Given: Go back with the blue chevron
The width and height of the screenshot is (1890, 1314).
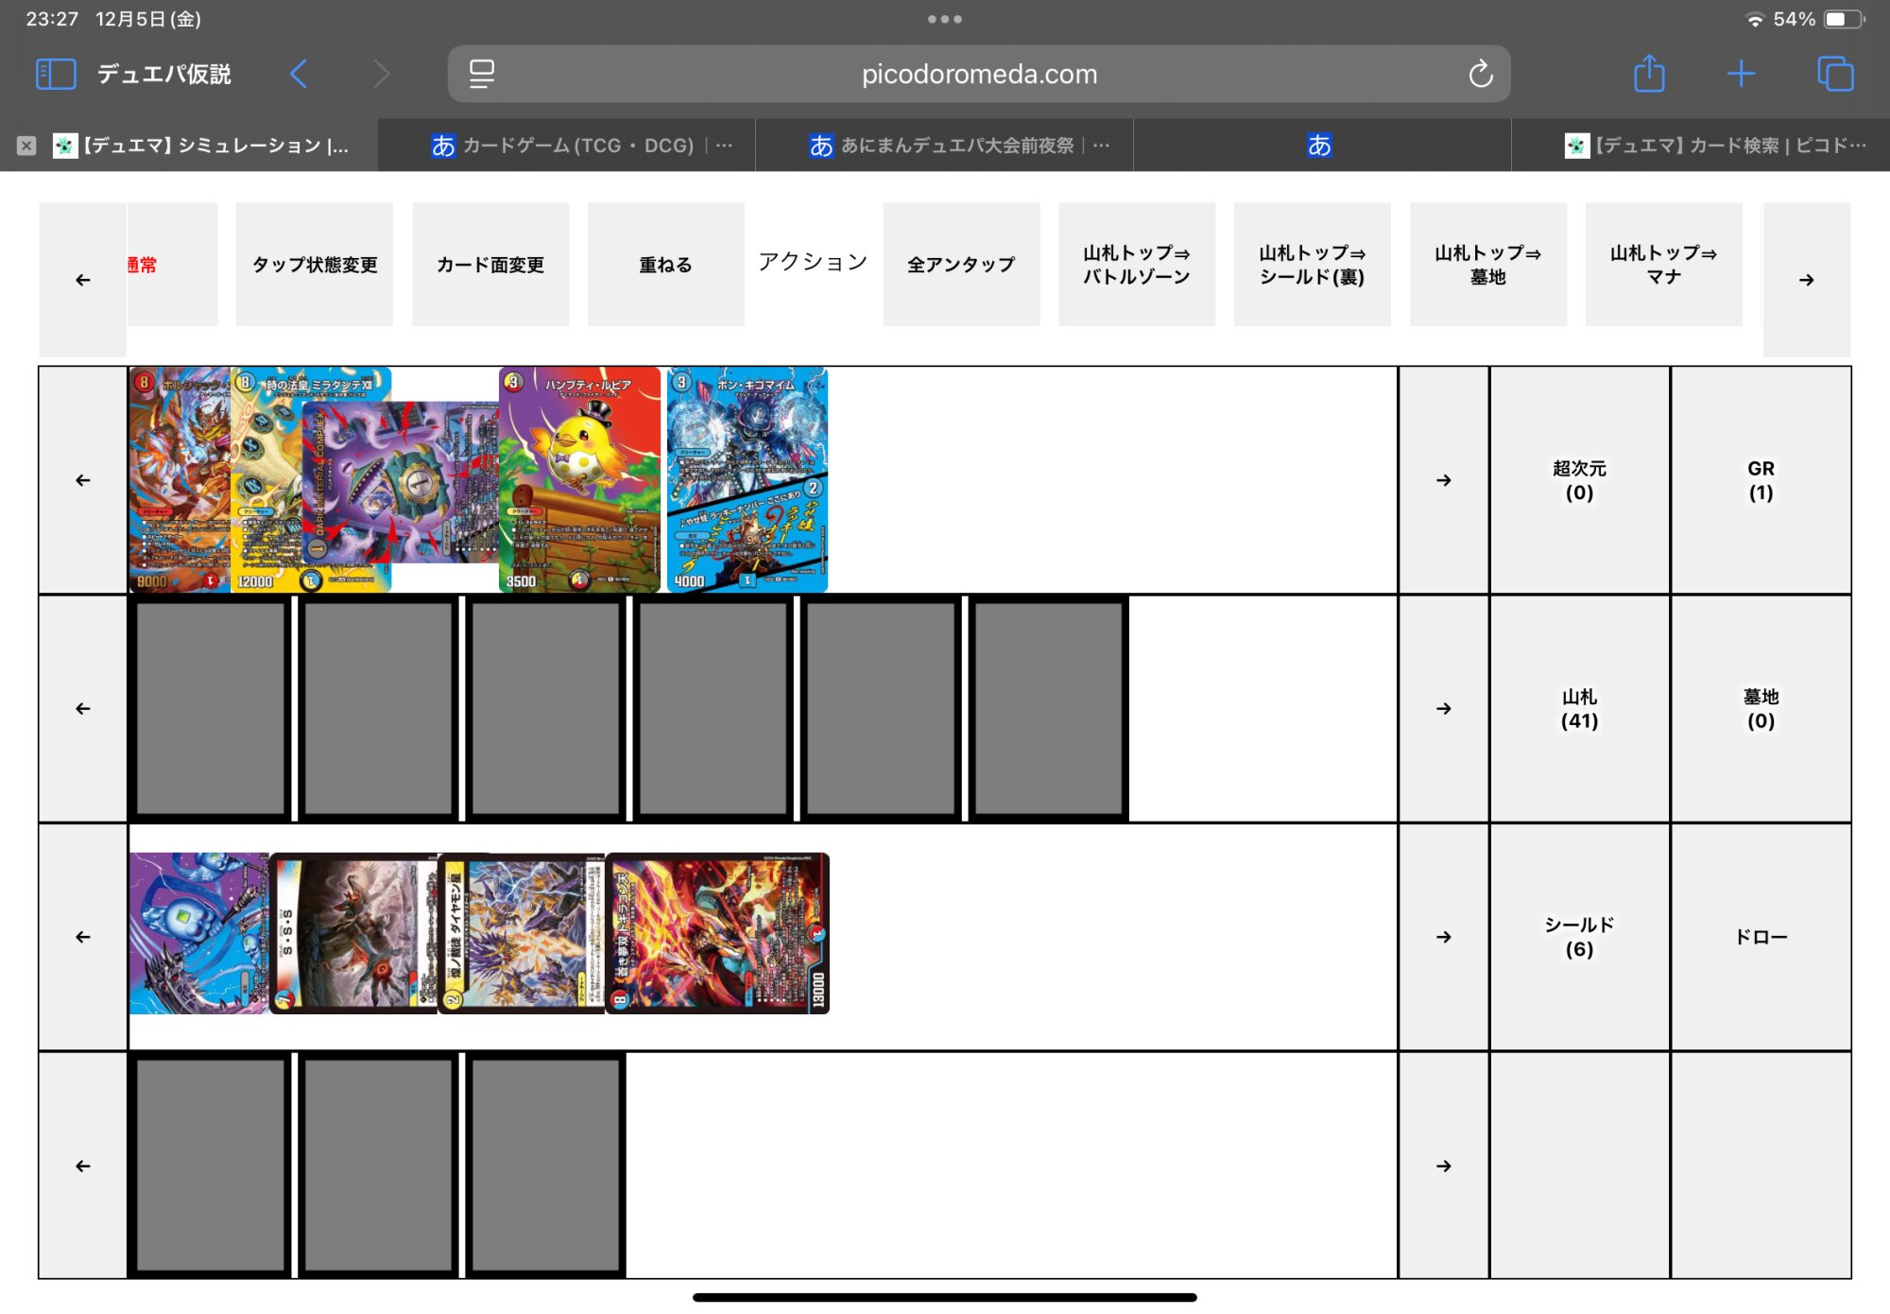Looking at the screenshot, I should pyautogui.click(x=299, y=74).
